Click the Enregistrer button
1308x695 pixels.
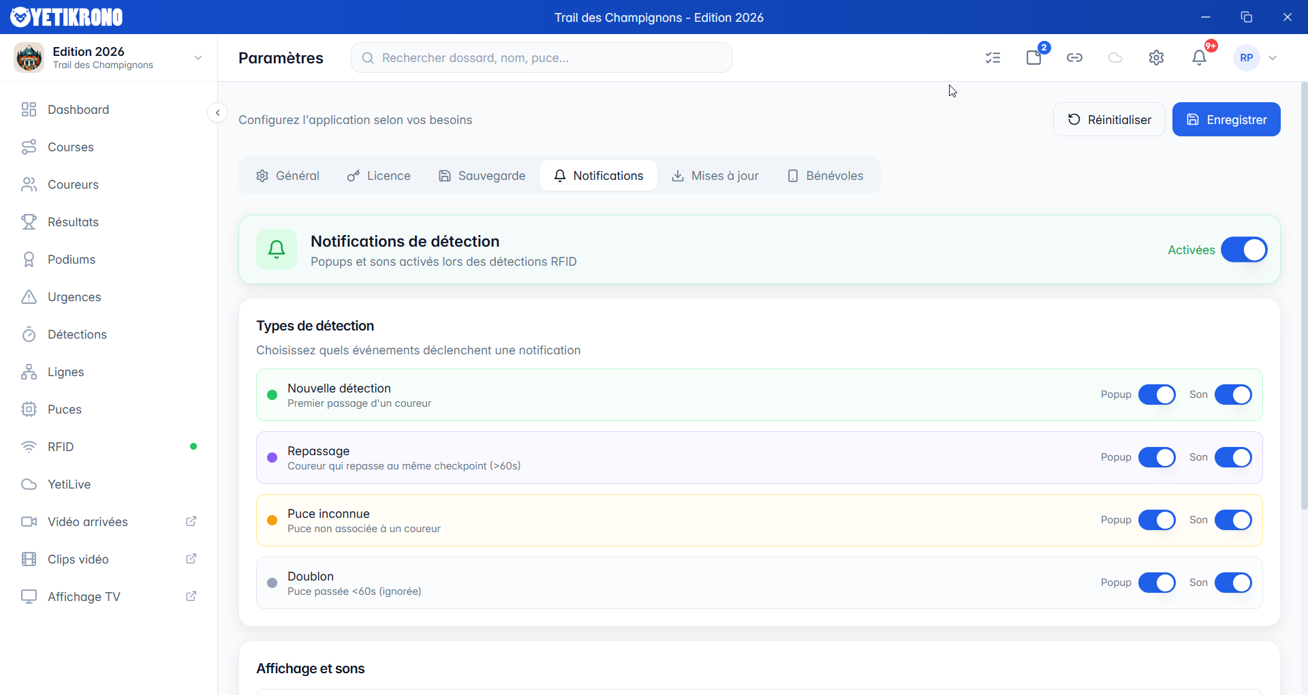tap(1226, 119)
